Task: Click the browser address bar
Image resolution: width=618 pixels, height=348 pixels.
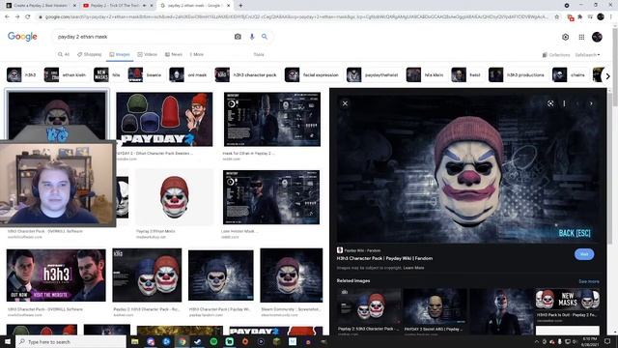Action: pos(295,17)
